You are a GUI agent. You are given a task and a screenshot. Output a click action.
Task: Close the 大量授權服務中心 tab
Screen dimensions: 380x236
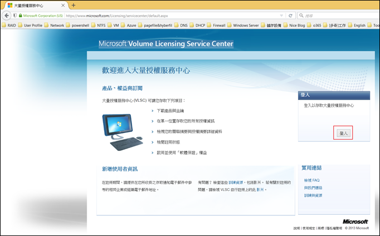(x=63, y=5)
